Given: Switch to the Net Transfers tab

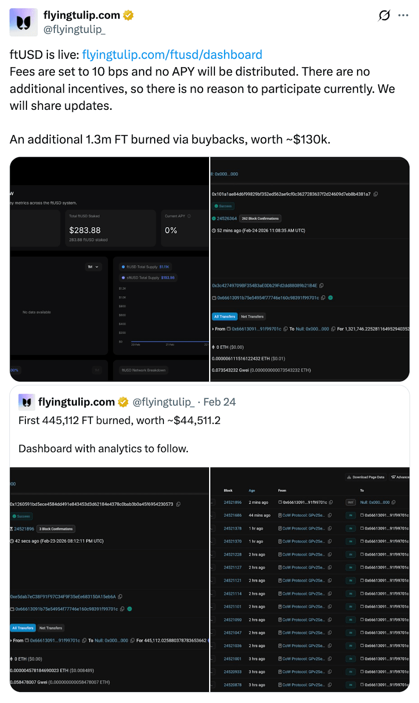Looking at the screenshot, I should tap(253, 316).
